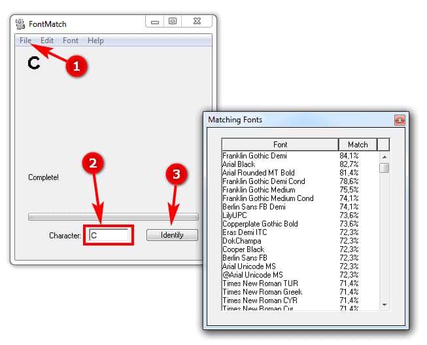Click the Character input field
Screen dimensions: 427x345
(109, 235)
